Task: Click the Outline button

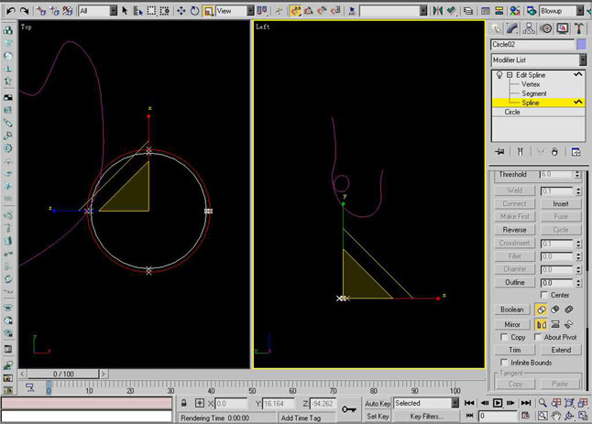Action: tap(514, 282)
